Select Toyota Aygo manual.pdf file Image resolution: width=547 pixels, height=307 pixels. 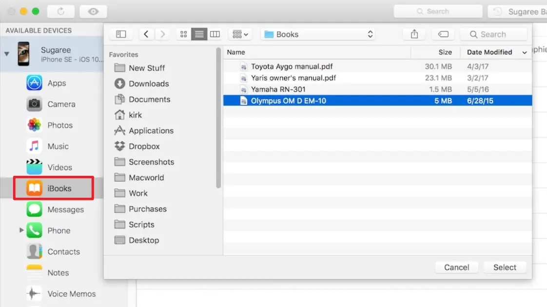tap(377, 66)
